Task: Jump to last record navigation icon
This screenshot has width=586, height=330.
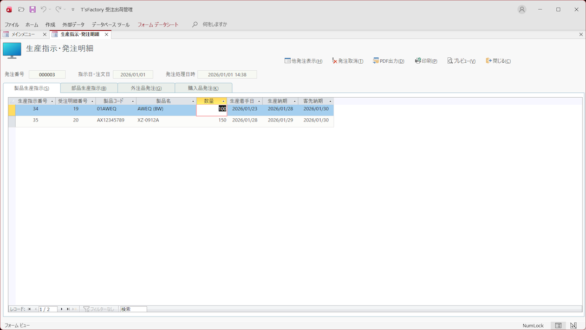Action: coord(68,309)
